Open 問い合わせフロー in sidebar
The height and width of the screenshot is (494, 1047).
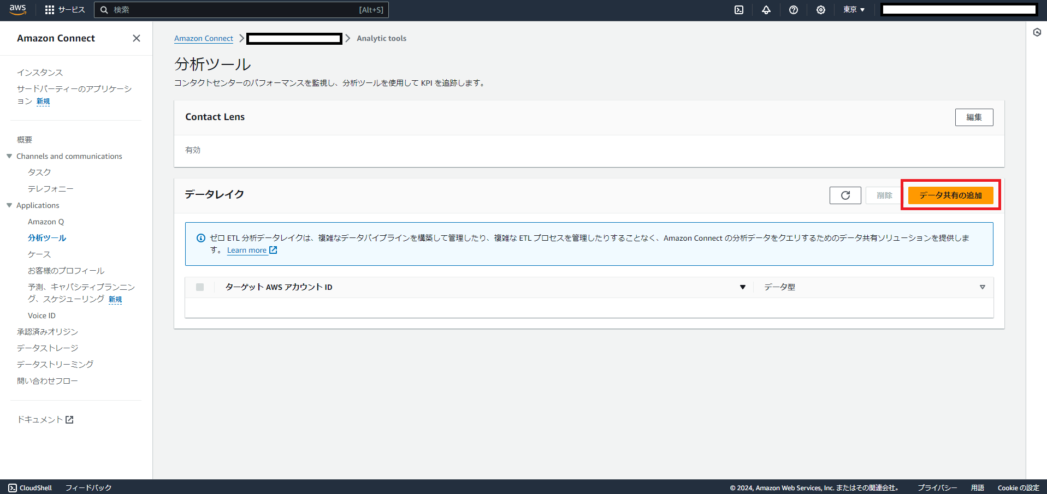[48, 381]
